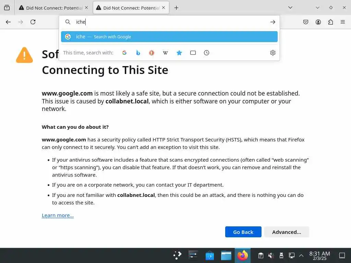
Task: Click the Show Desktop button in the taskbar
Action: (x=342, y=255)
